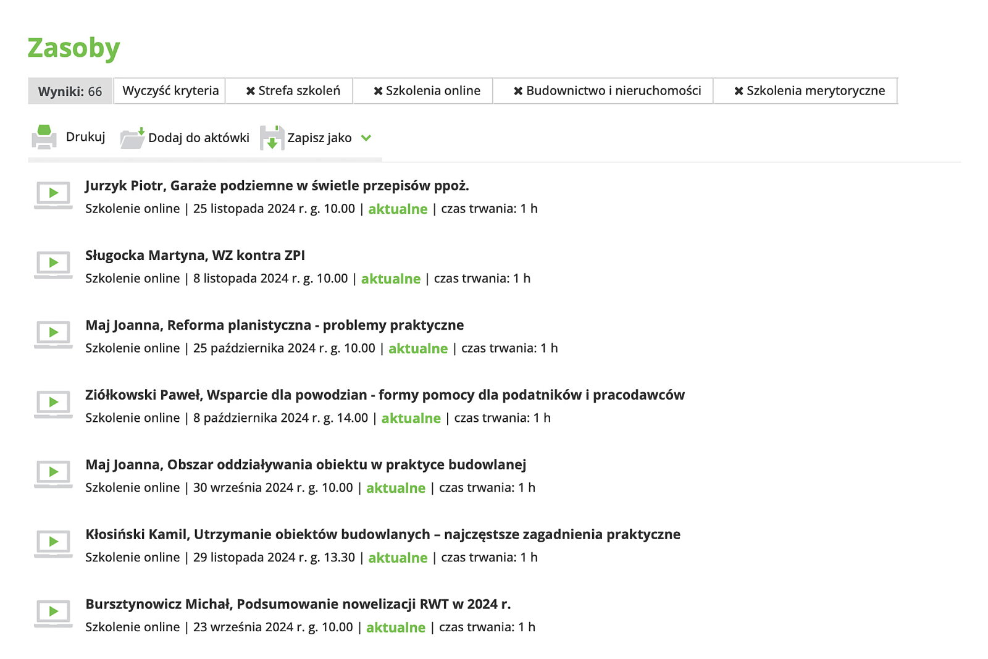Click aktualne status in 23 września row

(x=396, y=628)
